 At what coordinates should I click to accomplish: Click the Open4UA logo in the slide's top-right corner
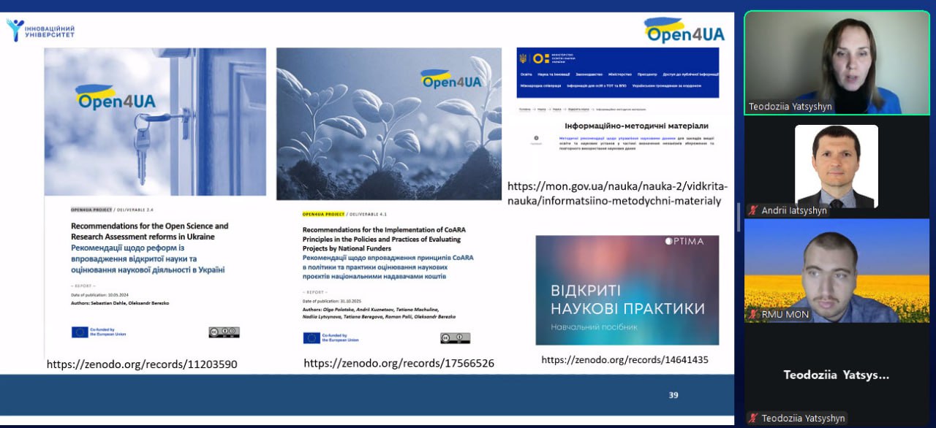pos(684,31)
